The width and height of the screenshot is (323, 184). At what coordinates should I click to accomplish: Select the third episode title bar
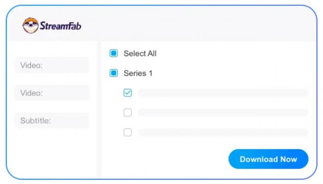tap(223, 132)
